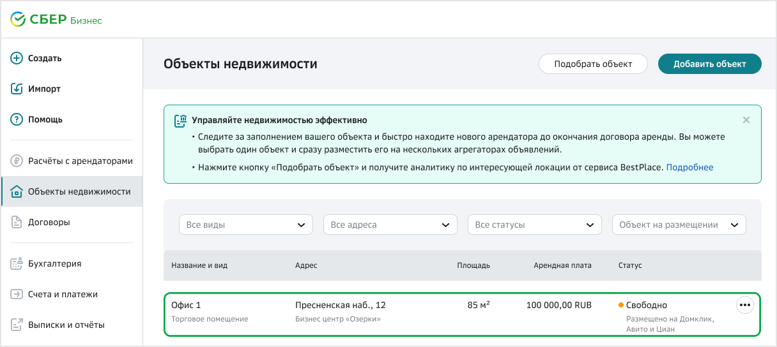Click the arrow icon for Счета и платежи
This screenshot has height=347, width=777.
click(x=17, y=294)
